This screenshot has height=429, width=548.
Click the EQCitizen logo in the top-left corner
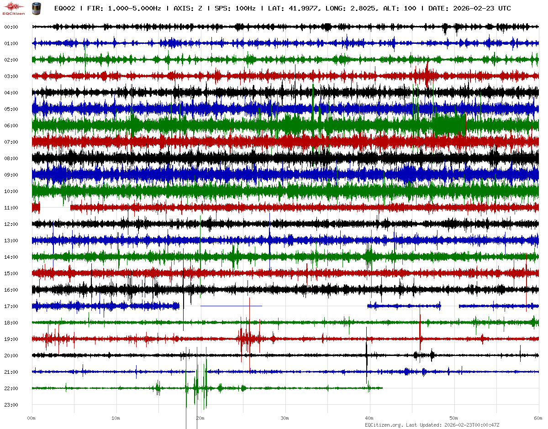point(14,8)
